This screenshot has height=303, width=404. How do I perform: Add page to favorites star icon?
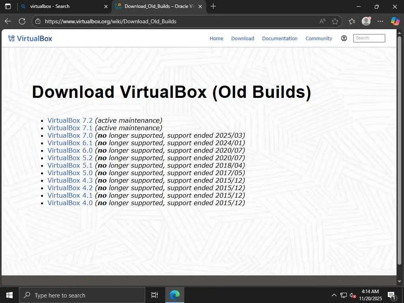click(335, 21)
